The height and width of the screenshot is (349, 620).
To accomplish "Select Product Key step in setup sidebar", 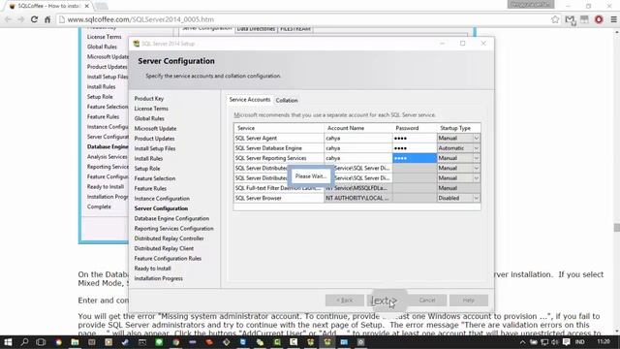I will tap(148, 99).
